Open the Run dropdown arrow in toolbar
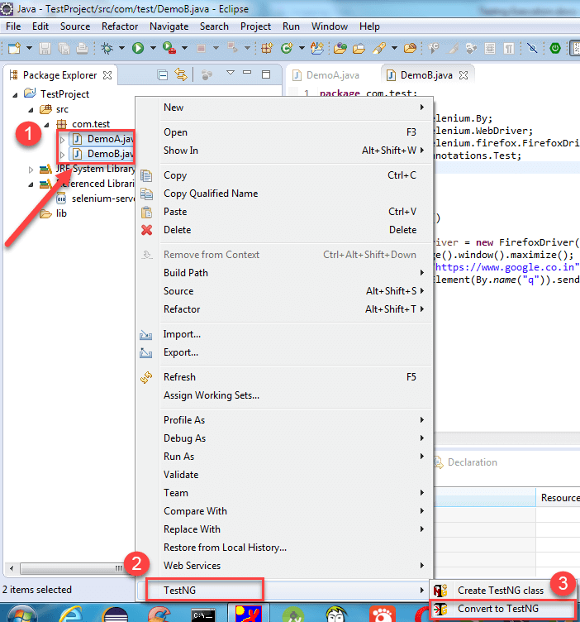This screenshot has height=622, width=580. [x=152, y=49]
